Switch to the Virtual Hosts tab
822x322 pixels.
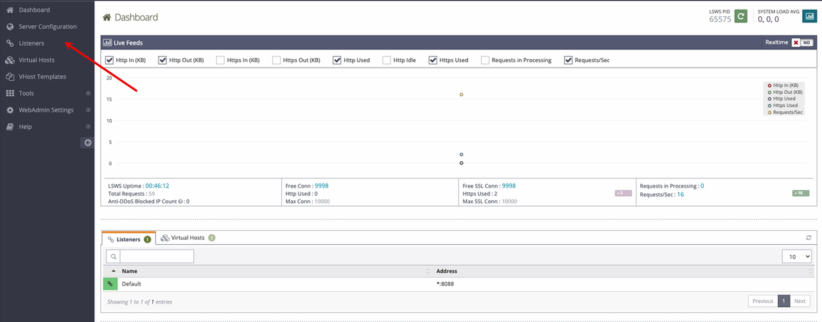(x=188, y=238)
